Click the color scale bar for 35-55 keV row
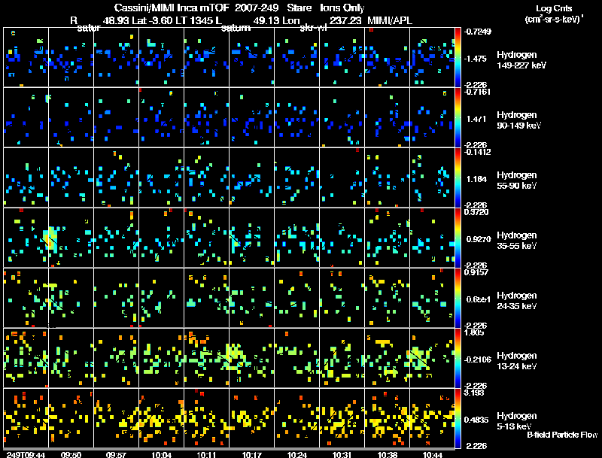 point(458,238)
